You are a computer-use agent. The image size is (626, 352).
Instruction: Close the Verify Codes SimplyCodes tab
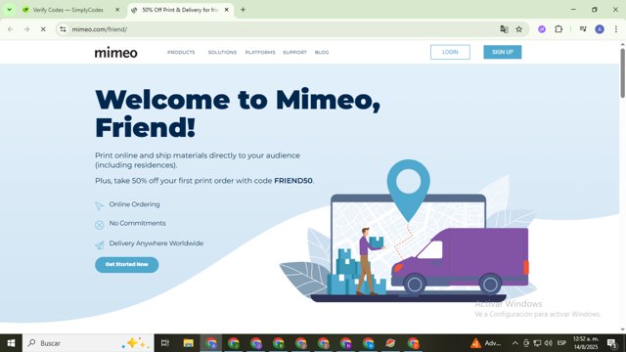(117, 10)
